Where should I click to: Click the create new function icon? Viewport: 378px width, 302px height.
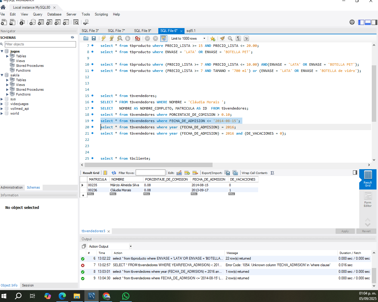click(x=66, y=22)
